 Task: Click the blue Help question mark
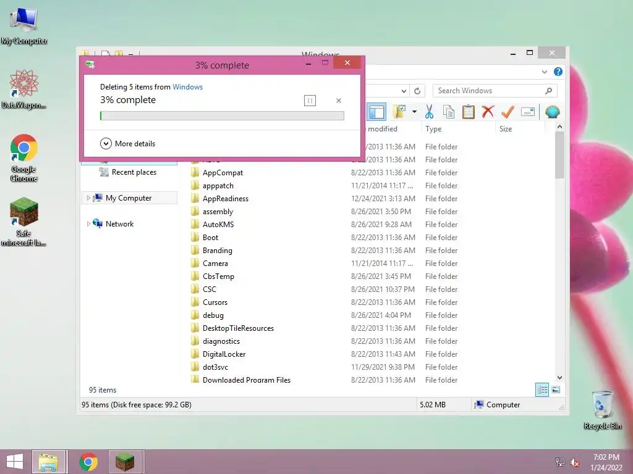[558, 72]
